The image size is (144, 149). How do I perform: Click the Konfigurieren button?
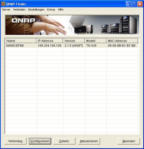pyautogui.click(x=40, y=141)
